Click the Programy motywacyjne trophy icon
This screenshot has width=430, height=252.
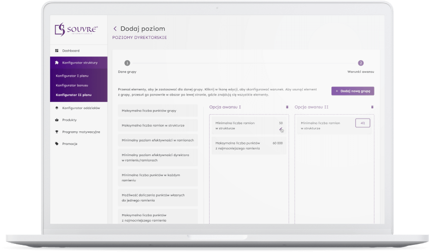pos(57,132)
